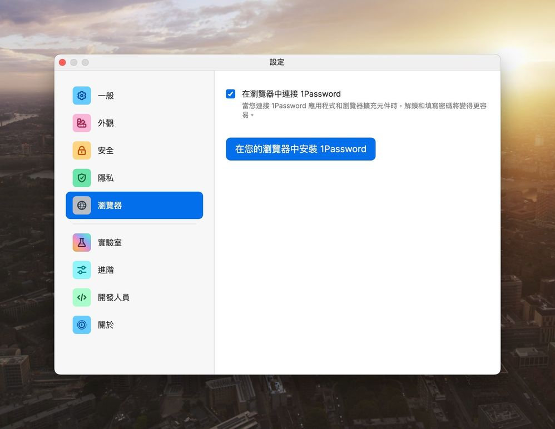Select the 安全 text in the sidebar
The image size is (555, 429).
(x=106, y=151)
